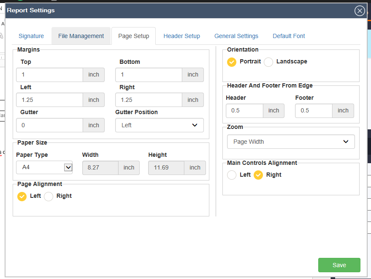Click the Bottom margin input field
The width and height of the screenshot is (371, 279).
point(149,75)
